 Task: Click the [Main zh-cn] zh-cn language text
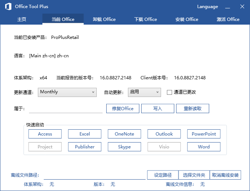(49, 56)
